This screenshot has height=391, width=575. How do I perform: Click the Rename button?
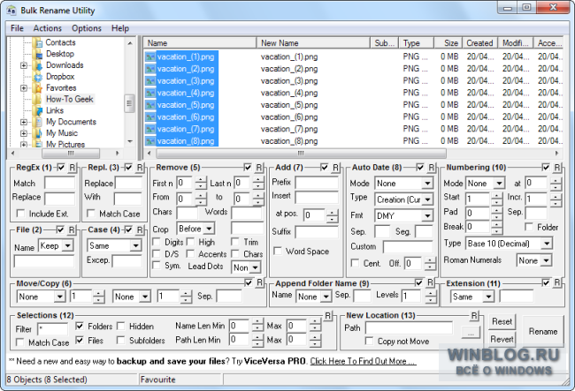[x=543, y=331]
